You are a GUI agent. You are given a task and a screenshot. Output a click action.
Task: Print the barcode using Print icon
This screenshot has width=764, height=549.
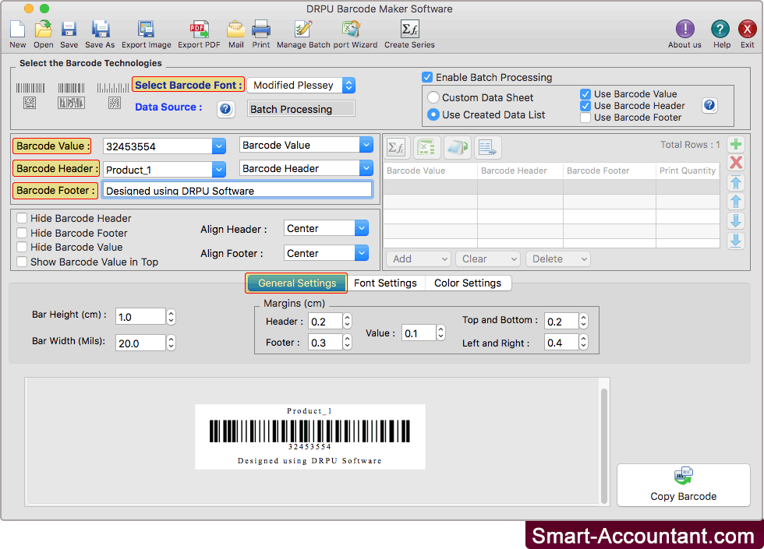coord(260,30)
